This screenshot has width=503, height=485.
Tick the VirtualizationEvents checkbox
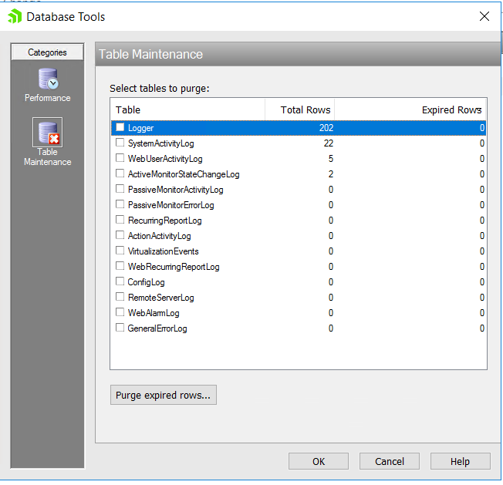tap(120, 251)
